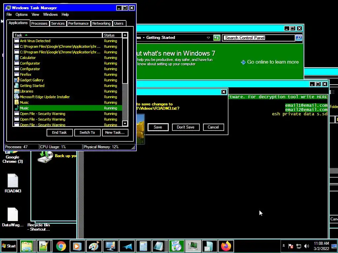Image resolution: width=338 pixels, height=253 pixels.
Task: Select the Libraries task row
Action: 67,91
